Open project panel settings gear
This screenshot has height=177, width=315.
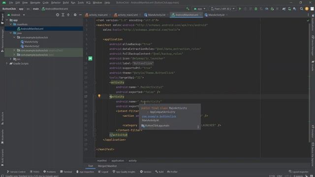(75, 15)
